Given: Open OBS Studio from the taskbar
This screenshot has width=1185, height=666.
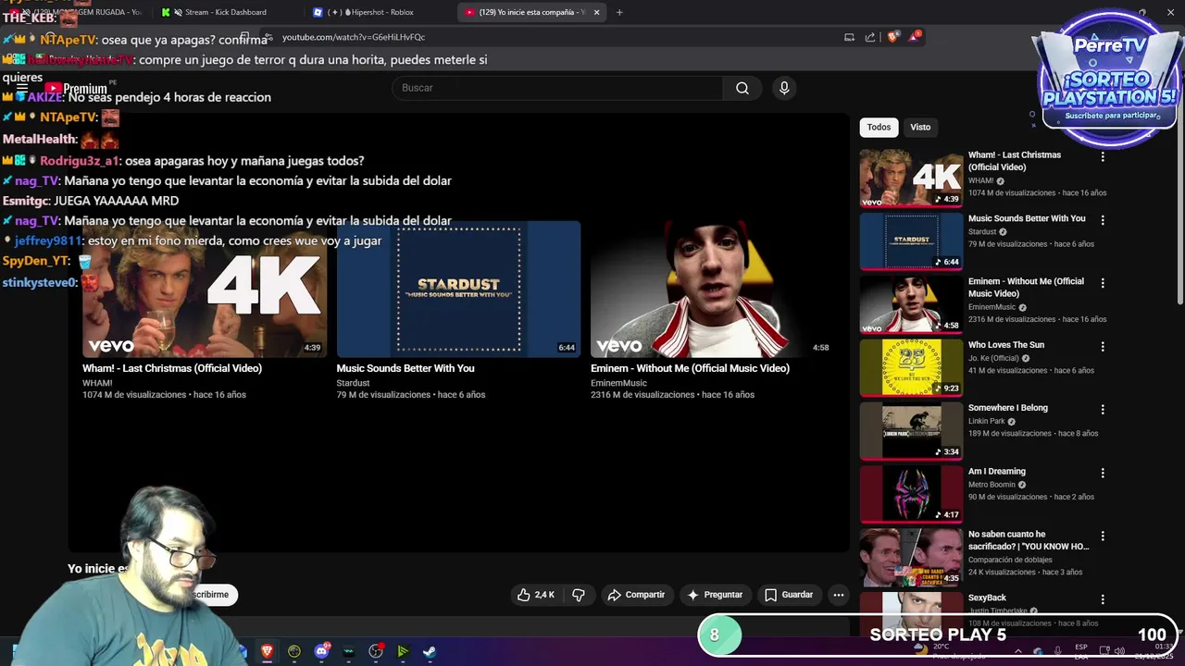Looking at the screenshot, I should pos(376,651).
